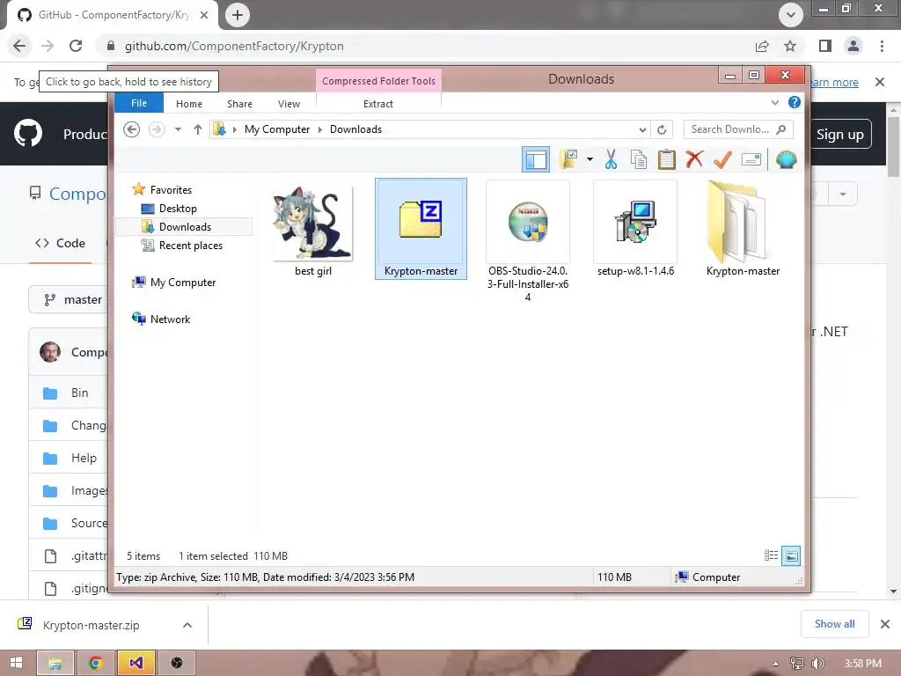The height and width of the screenshot is (676, 901).
Task: Click the Rename card toolbar icon
Action: pyautogui.click(x=751, y=159)
